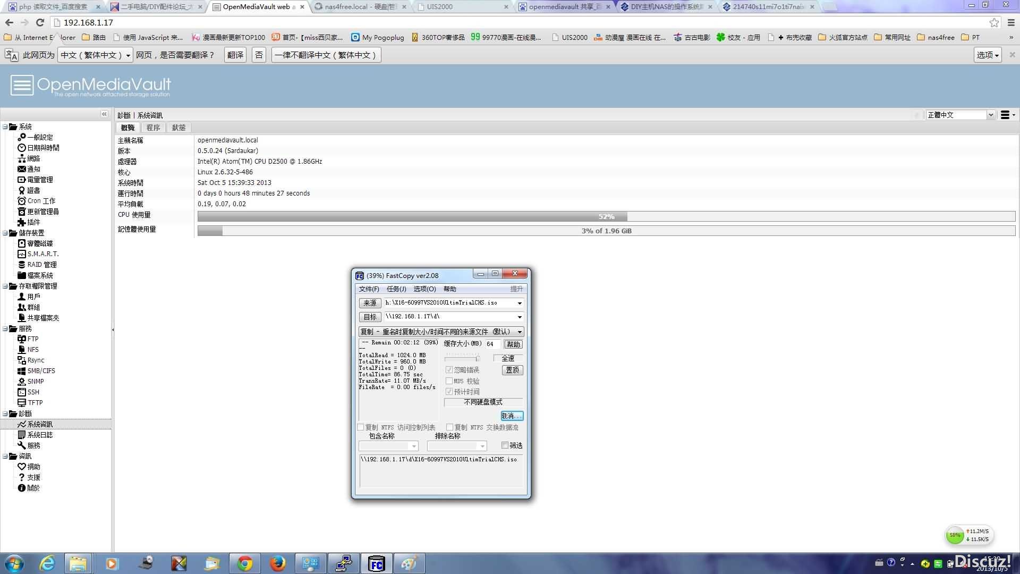Check 复制 NTFS 交换数据流 option
This screenshot has height=574, width=1020.
449,427
